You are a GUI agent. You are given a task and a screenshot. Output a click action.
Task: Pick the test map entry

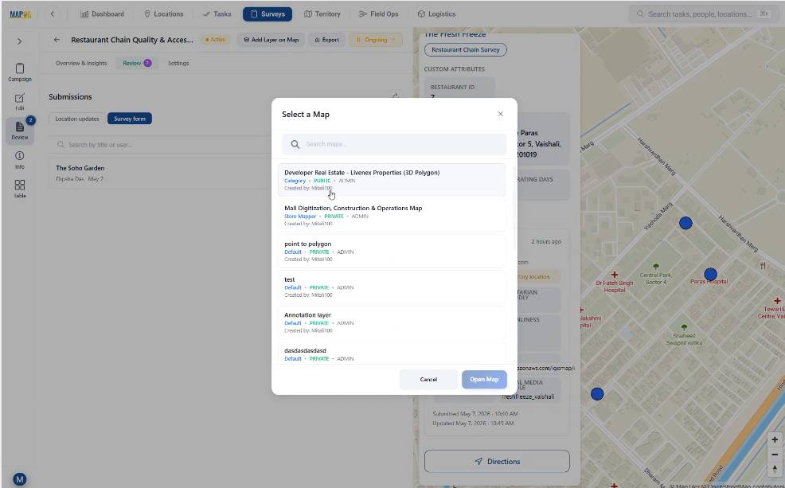(392, 287)
